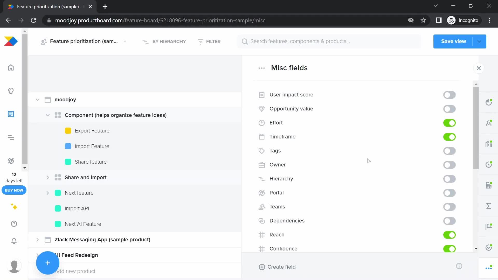Screen dimensions: 498x280
Task: Enable the Portal field toggle
Action: pos(449,193)
